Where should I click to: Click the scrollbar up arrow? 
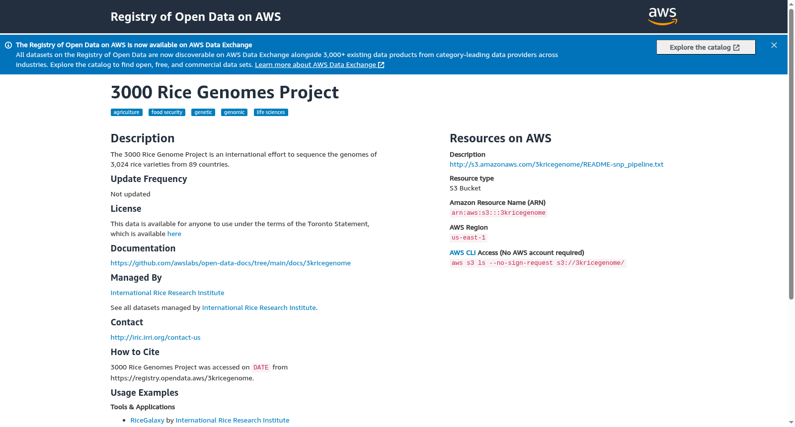click(x=791, y=4)
